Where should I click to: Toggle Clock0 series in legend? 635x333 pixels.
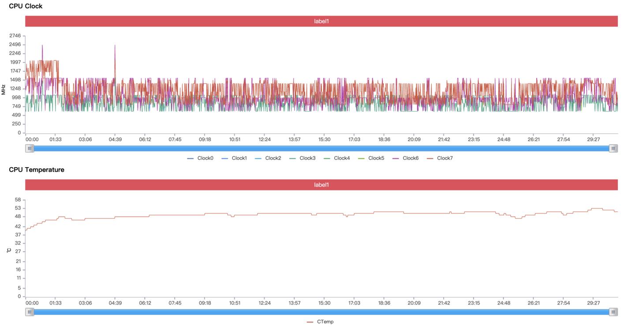(200, 158)
